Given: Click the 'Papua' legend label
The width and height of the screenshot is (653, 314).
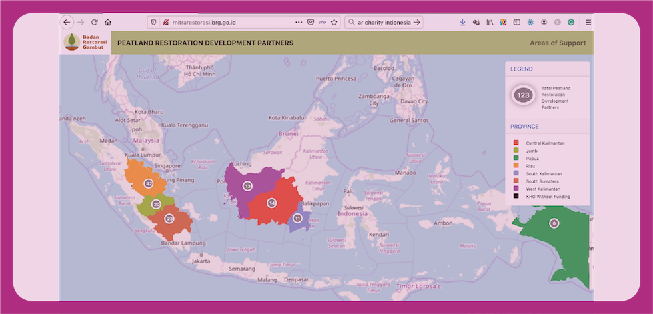Looking at the screenshot, I should point(532,158).
